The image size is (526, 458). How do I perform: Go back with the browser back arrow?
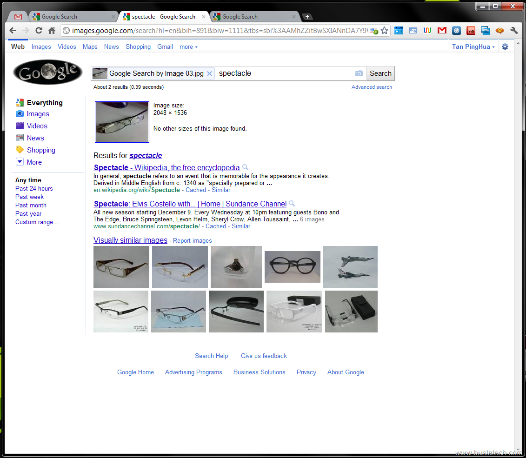click(x=13, y=31)
